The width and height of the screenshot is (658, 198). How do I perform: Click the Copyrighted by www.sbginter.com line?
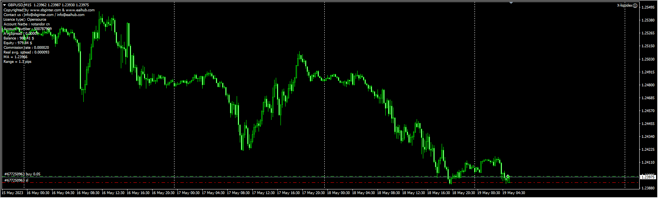[x=49, y=10]
